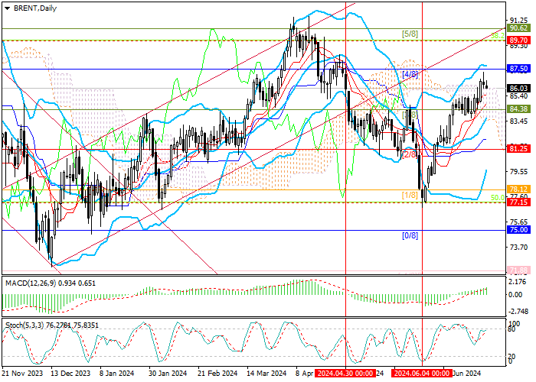Click the 50.0 Fibonacci level label

[498, 197]
